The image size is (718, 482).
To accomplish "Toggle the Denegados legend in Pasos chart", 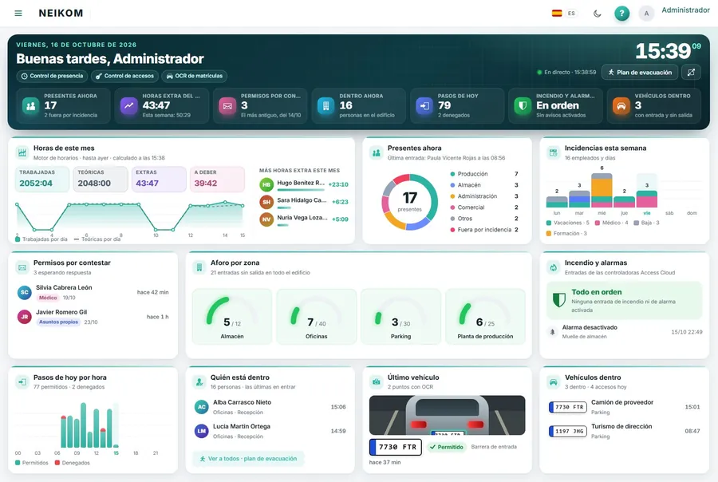I will pyautogui.click(x=73, y=463).
